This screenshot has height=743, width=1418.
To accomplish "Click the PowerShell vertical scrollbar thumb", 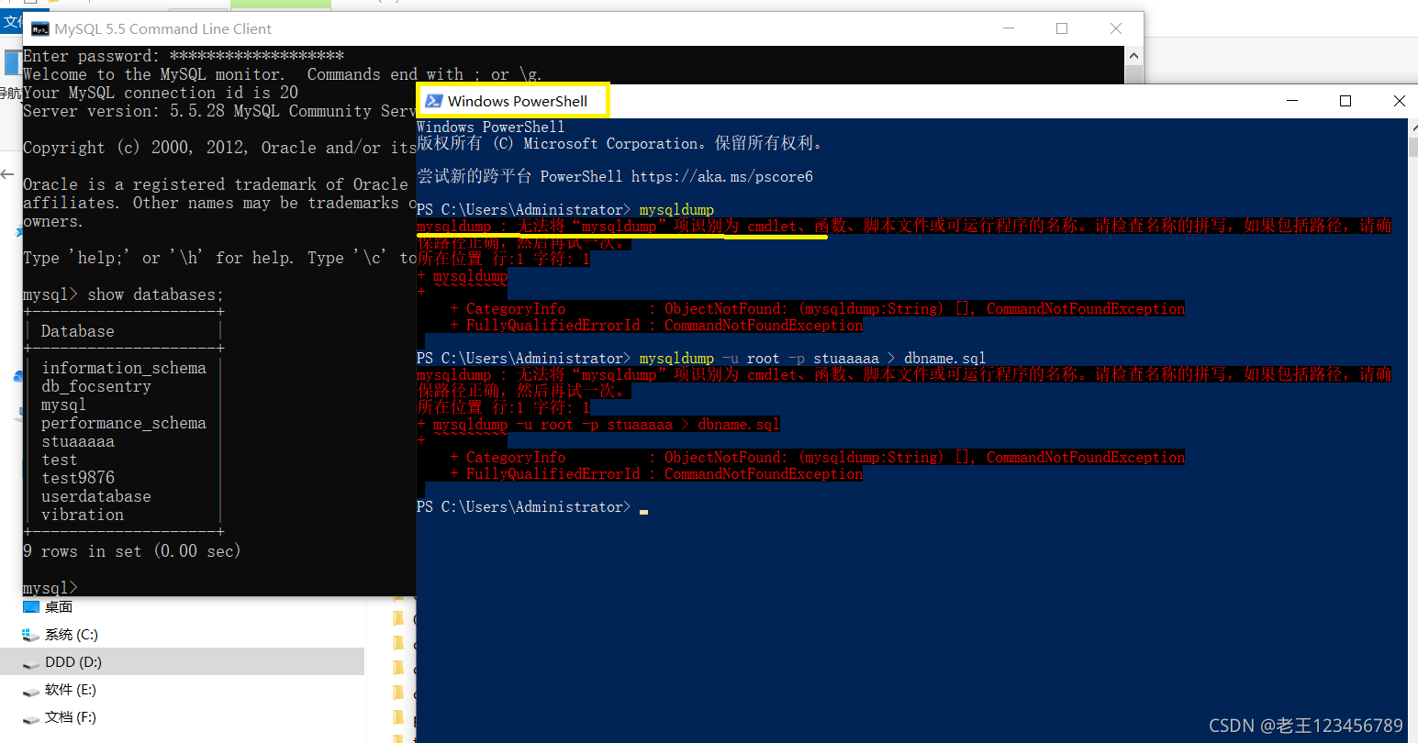I will (x=1412, y=148).
